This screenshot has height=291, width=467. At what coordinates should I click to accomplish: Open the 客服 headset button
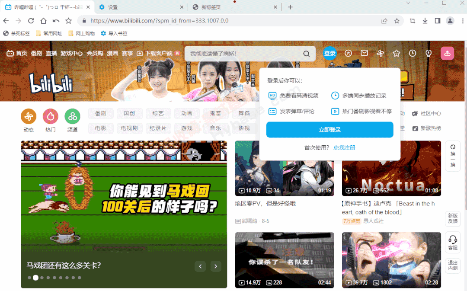[x=453, y=243]
